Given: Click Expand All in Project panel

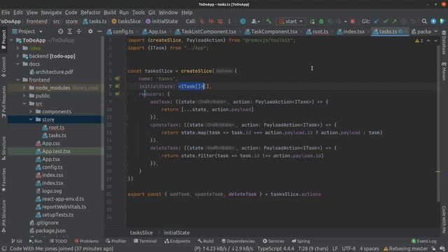Looking at the screenshot, I should [x=70, y=31].
